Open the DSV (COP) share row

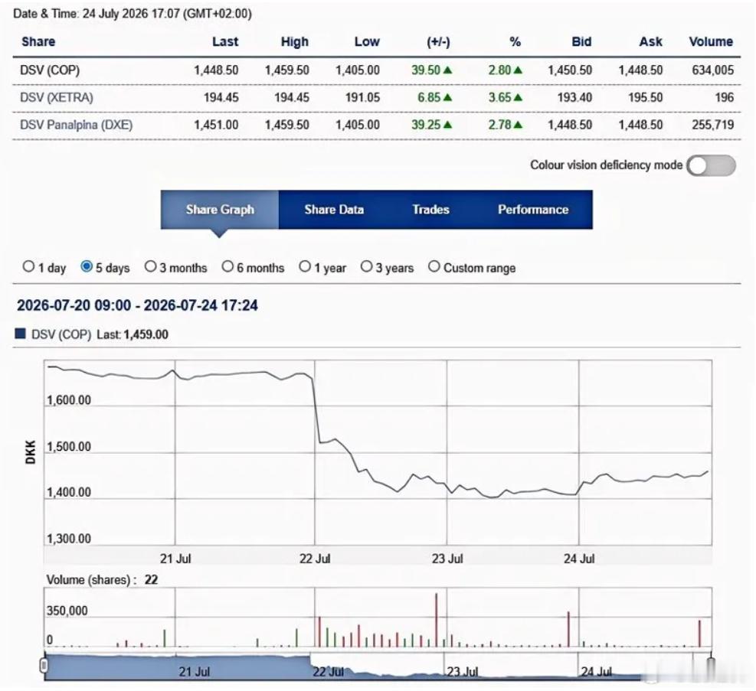click(x=377, y=70)
